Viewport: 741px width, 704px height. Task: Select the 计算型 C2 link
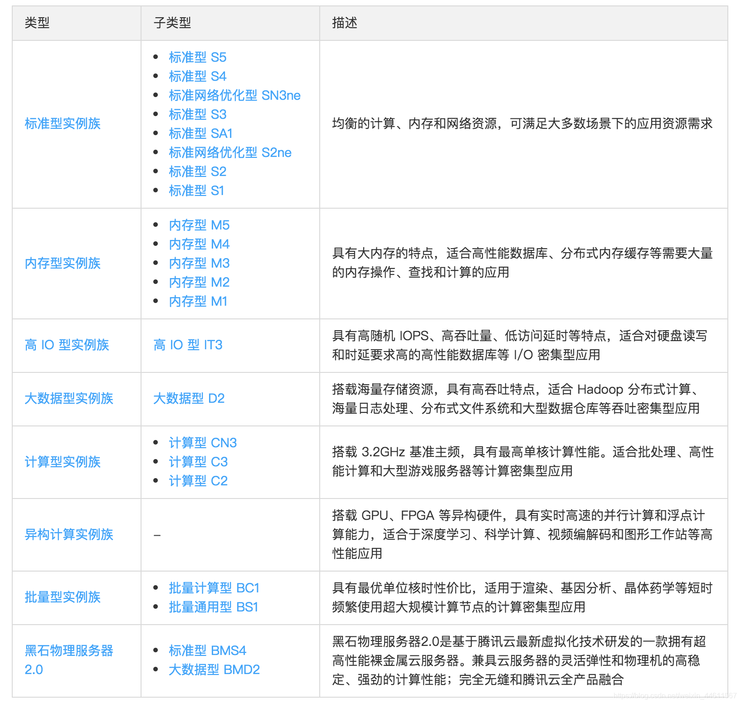198,481
